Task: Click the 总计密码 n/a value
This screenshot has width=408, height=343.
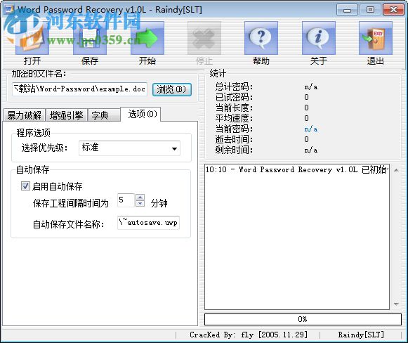Action: coord(311,86)
